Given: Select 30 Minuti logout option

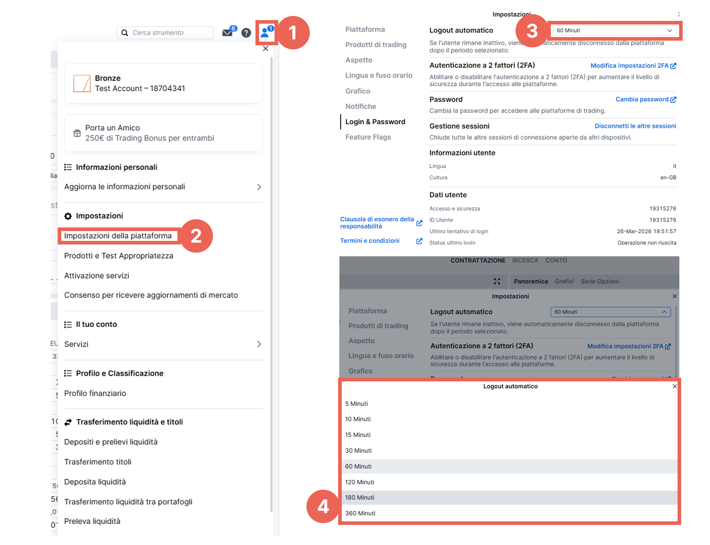Looking at the screenshot, I should coord(509,450).
